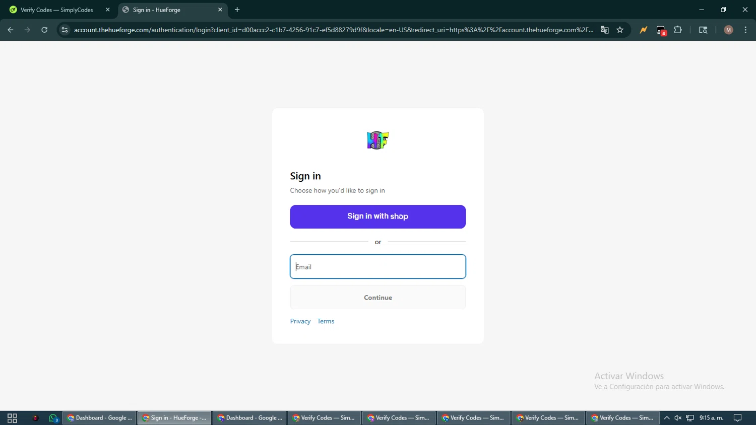Click the red taskbar app icon
Screen dimensions: 756x425
tap(35, 418)
